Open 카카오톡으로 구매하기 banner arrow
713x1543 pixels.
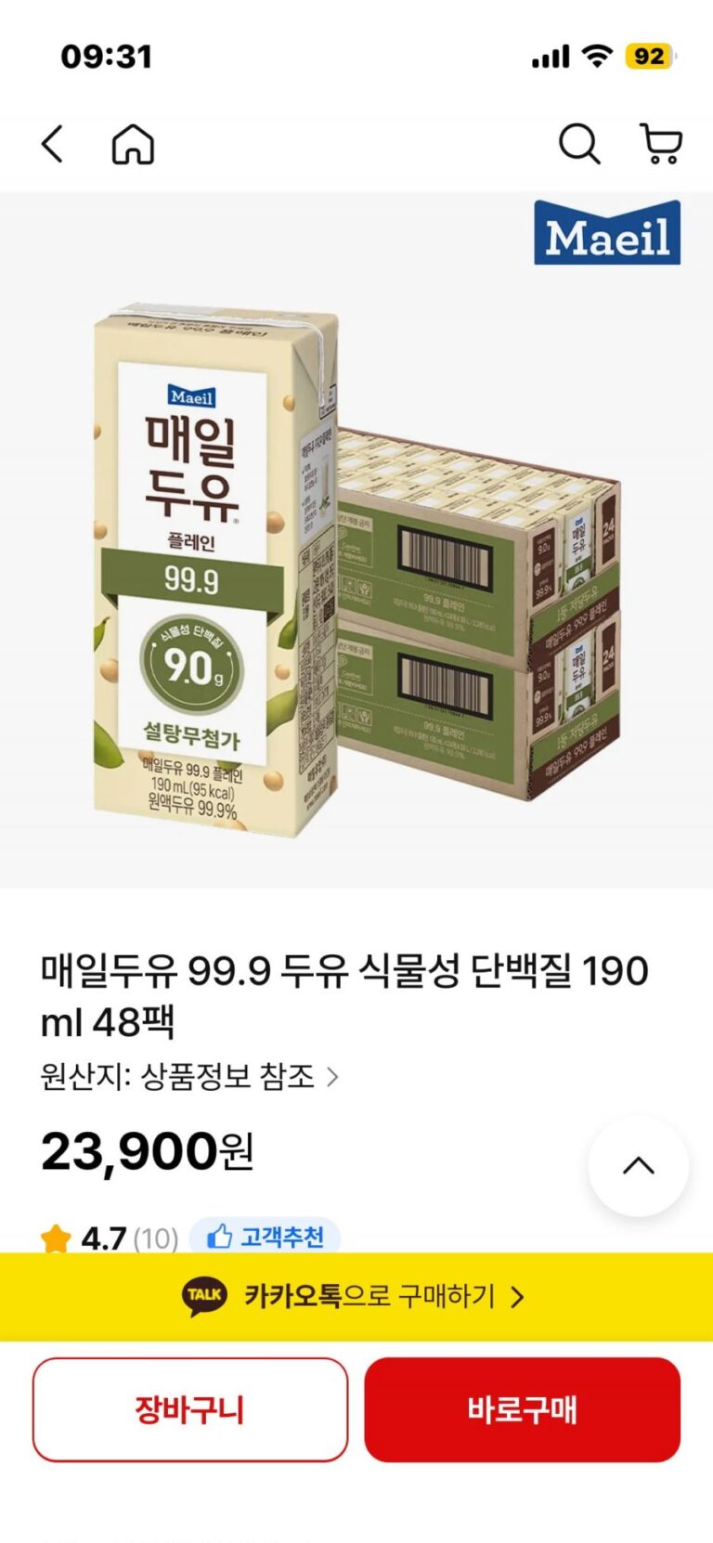[x=518, y=1297]
